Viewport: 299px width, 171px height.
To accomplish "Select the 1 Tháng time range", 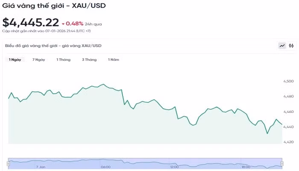I will tap(63, 60).
